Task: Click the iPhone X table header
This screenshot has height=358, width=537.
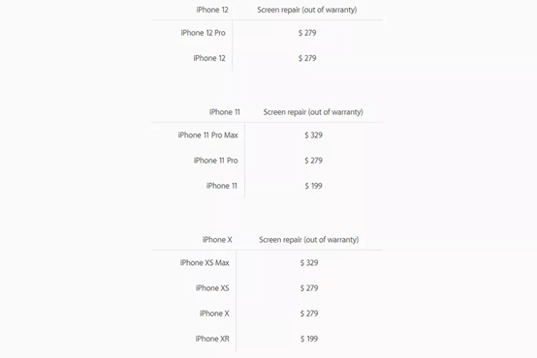Action: (217, 240)
